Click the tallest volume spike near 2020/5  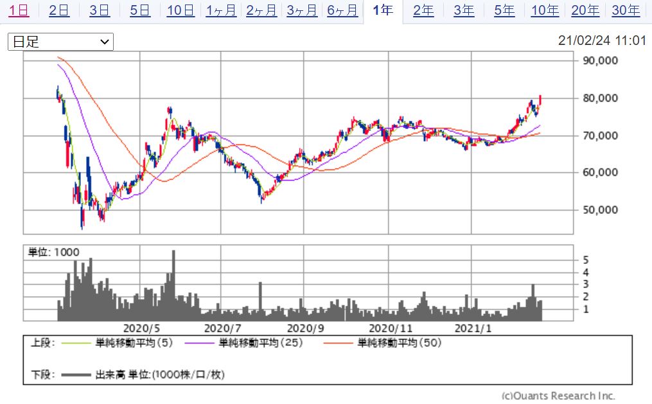[173, 285]
